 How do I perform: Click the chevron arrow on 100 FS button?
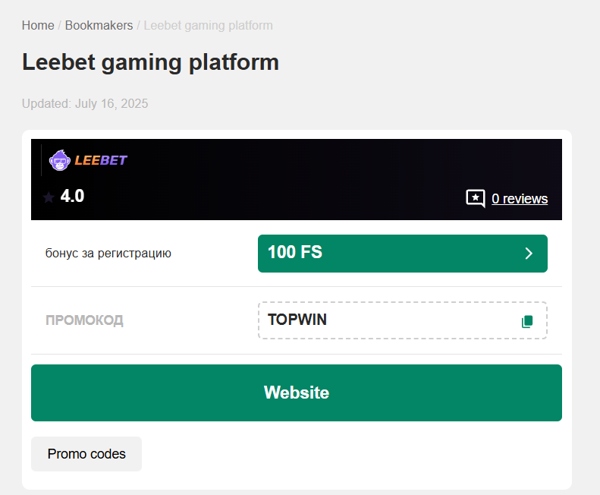coord(529,254)
